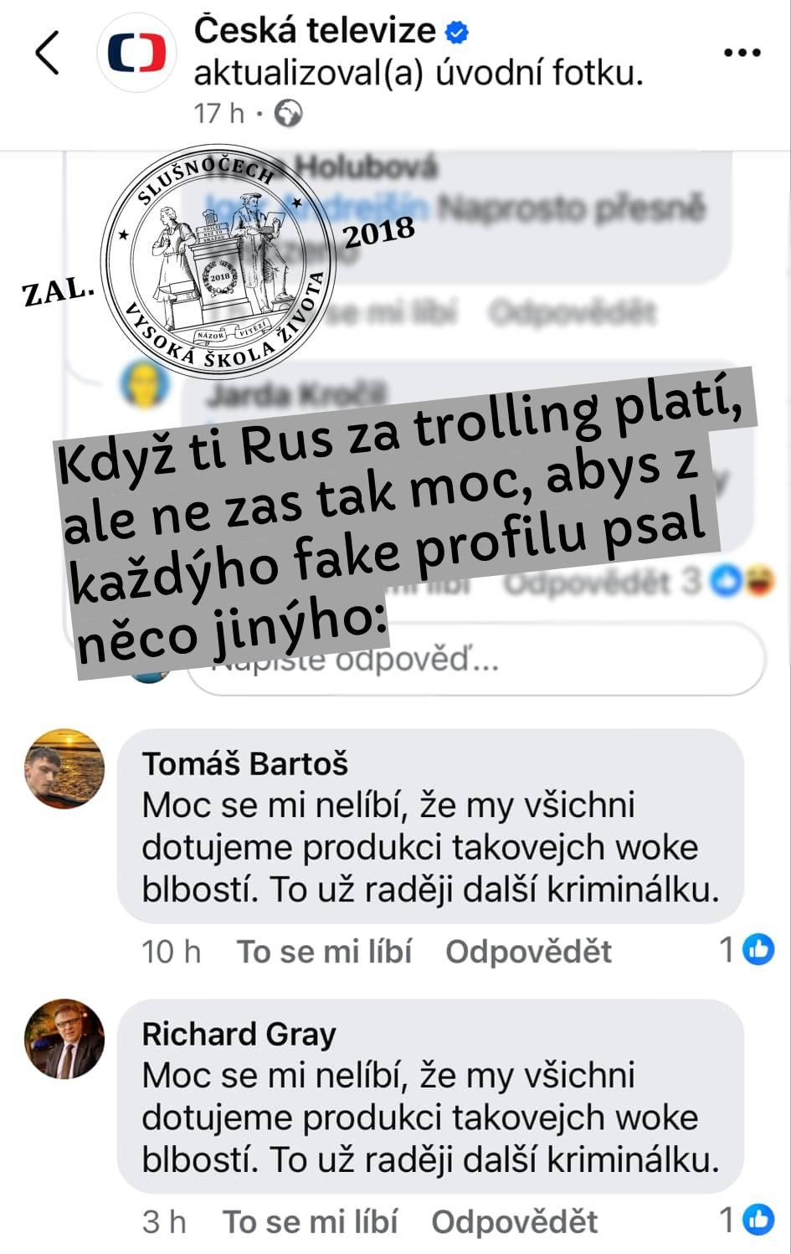This screenshot has width=791, height=1254.
Task: Like Richard Gray comment via To se mi líbí
Action: point(310,1222)
